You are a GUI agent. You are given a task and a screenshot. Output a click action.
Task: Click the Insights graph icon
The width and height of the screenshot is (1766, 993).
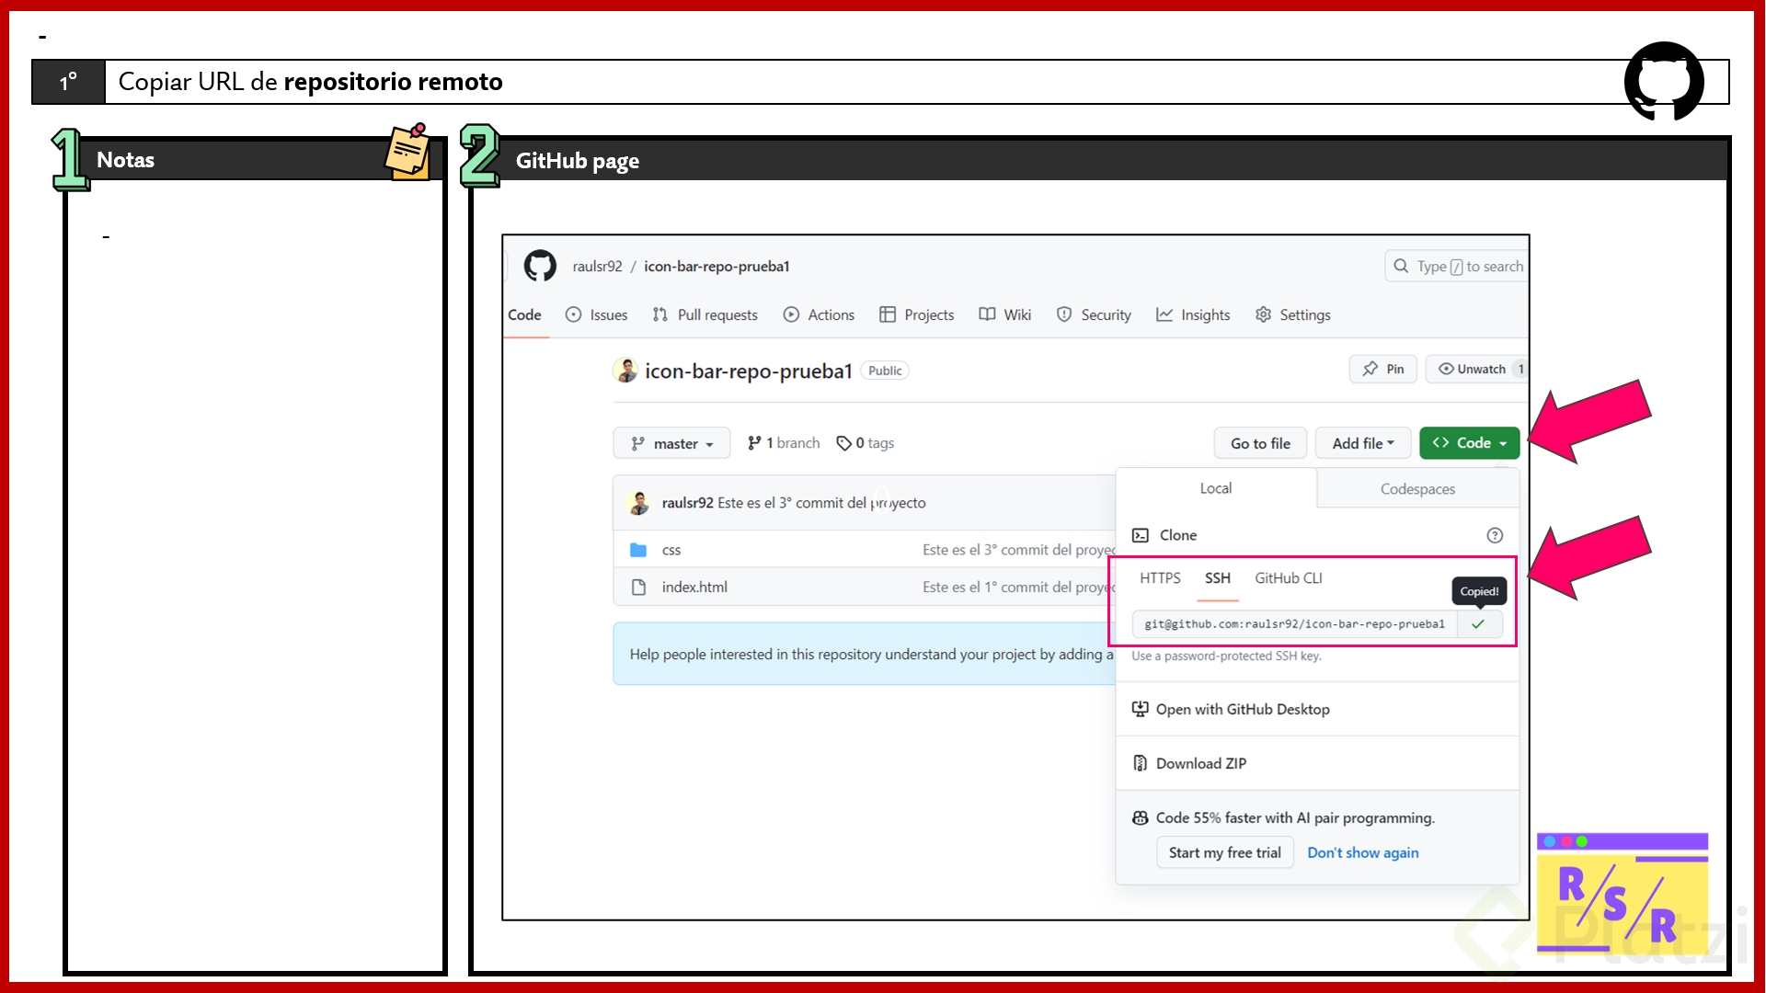pos(1164,314)
